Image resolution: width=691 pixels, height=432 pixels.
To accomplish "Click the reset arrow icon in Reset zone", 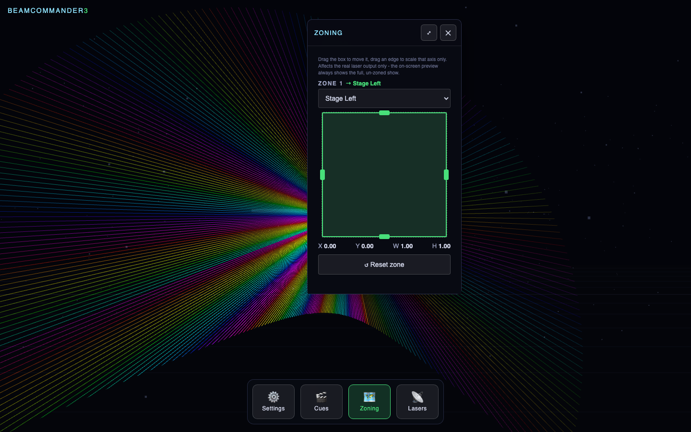I will (x=366, y=265).
